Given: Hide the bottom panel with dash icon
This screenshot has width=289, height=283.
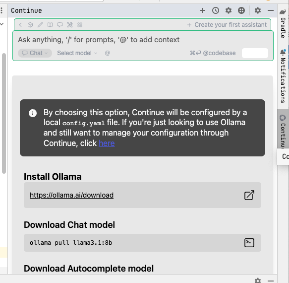Looking at the screenshot, I should tap(270, 281).
